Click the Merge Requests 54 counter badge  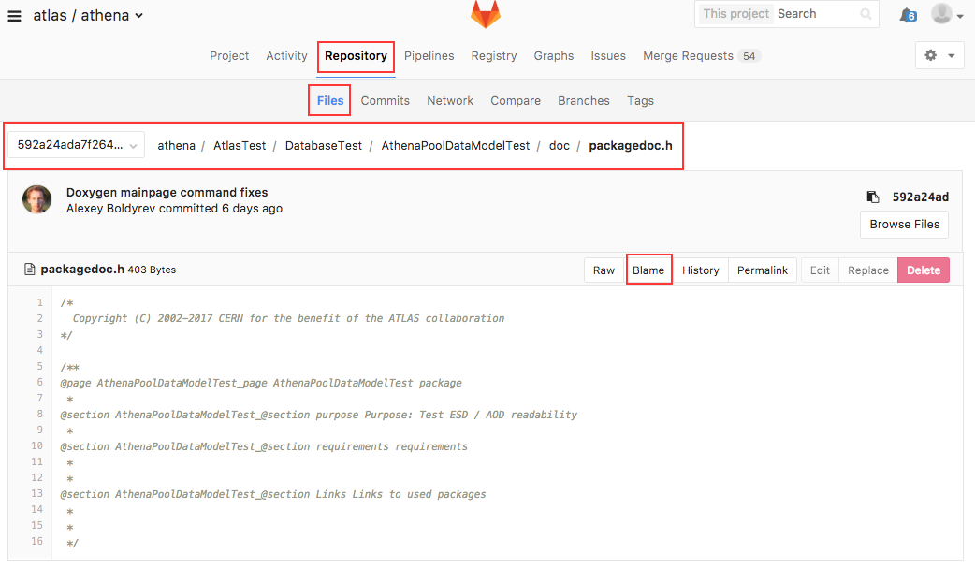[x=749, y=56]
